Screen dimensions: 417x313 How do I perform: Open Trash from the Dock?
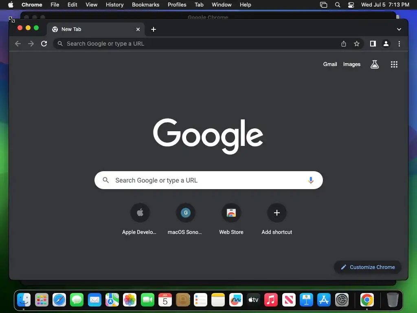pyautogui.click(x=392, y=300)
